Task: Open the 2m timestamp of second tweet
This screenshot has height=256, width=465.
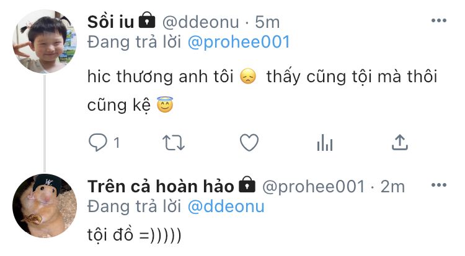Action: 392,187
